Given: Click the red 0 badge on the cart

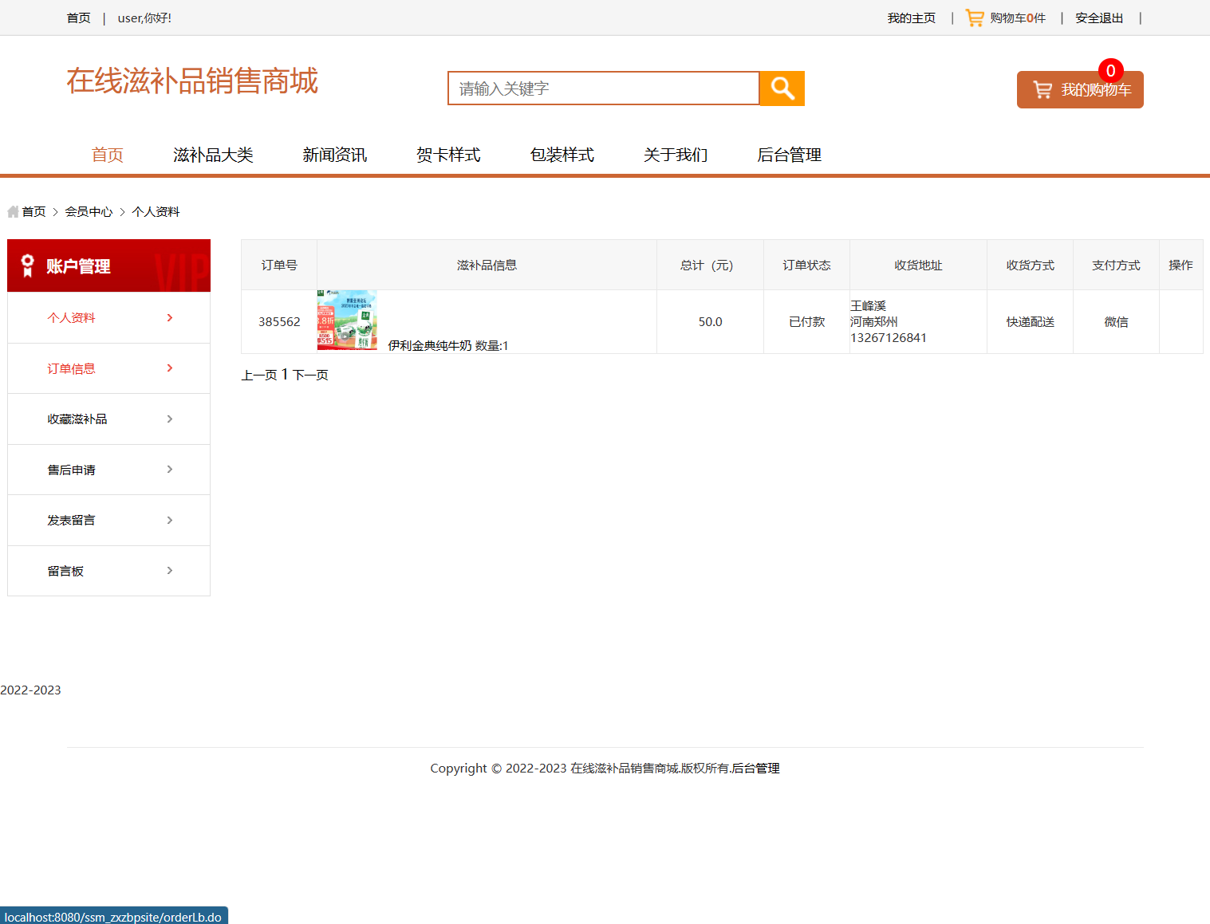Looking at the screenshot, I should [x=1110, y=71].
